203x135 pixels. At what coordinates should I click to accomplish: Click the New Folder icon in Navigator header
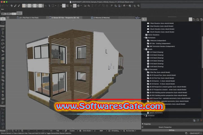tap(194, 19)
